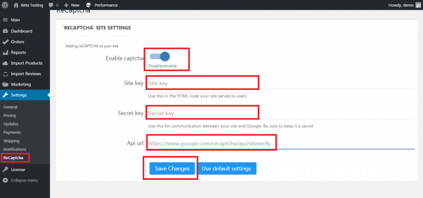Click the Import Products cloud icon
Screen dimensions: 423x198
point(5,63)
